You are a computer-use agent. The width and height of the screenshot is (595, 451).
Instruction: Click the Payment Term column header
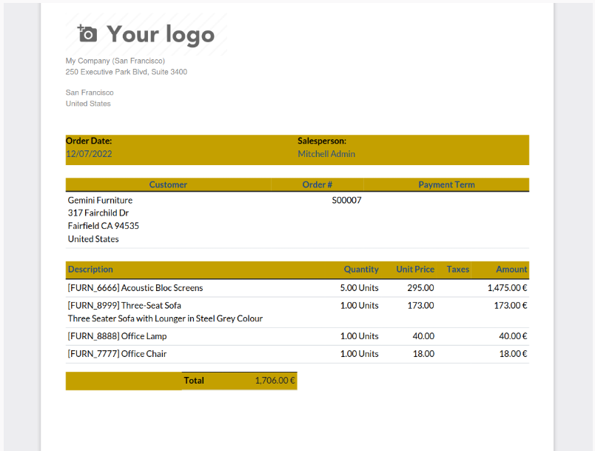[446, 184]
